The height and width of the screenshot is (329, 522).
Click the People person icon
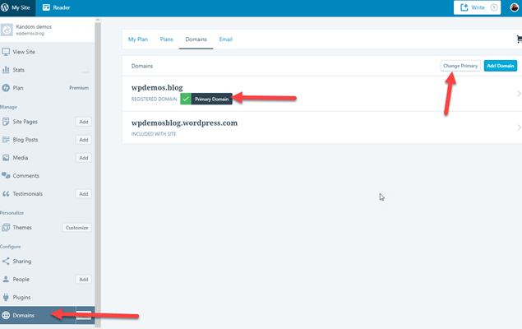tap(6, 279)
